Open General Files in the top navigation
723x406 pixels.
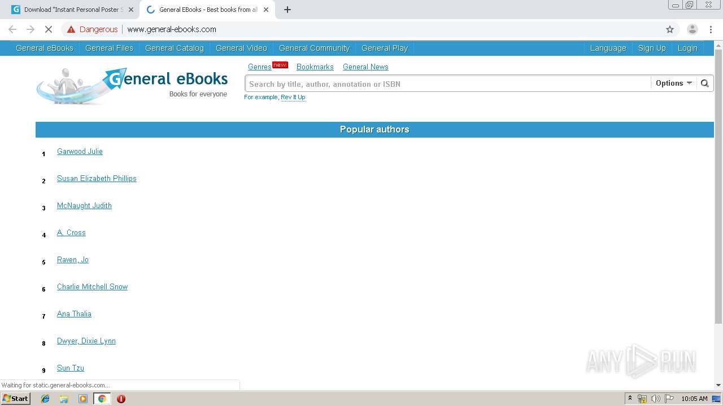109,48
